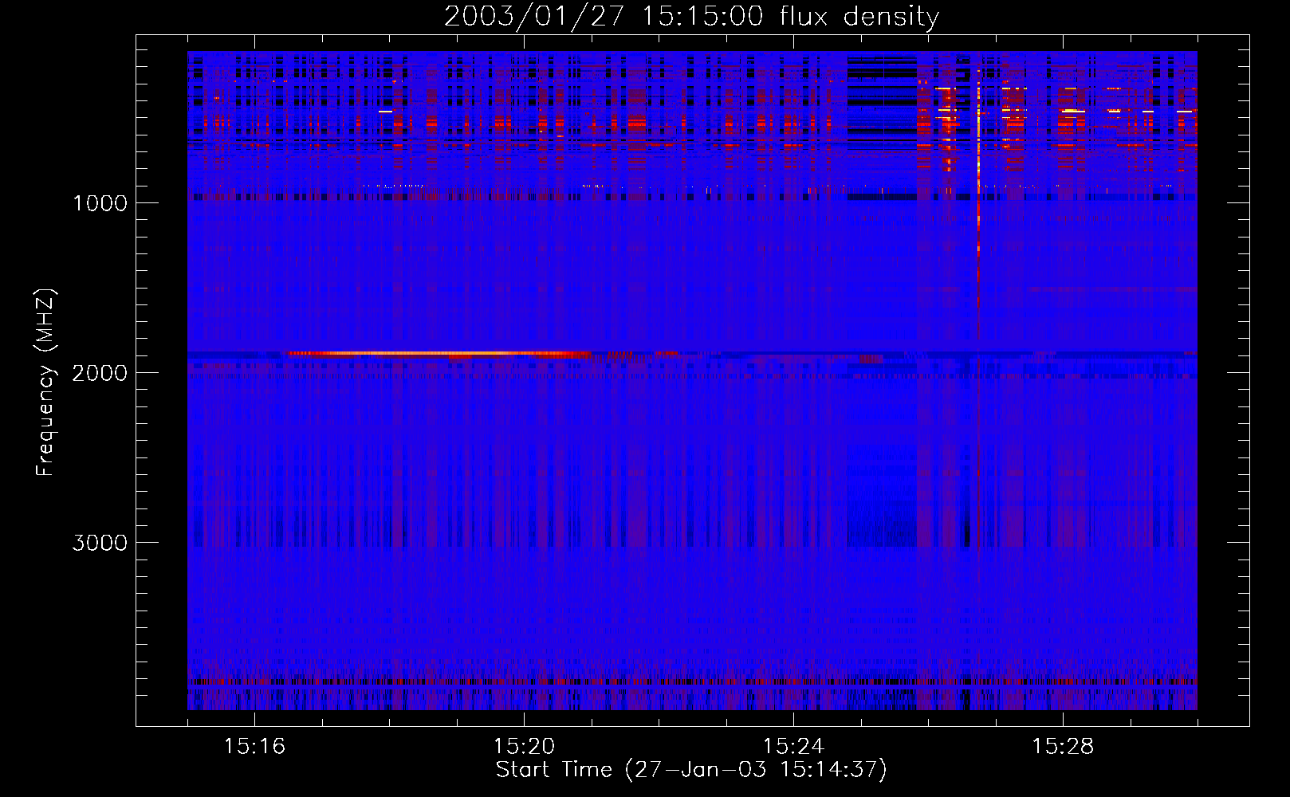Select the 'Start Time (27-Jan-03 15:14:37)' axis label
Image resolution: width=1290 pixels, height=797 pixels.
click(691, 770)
